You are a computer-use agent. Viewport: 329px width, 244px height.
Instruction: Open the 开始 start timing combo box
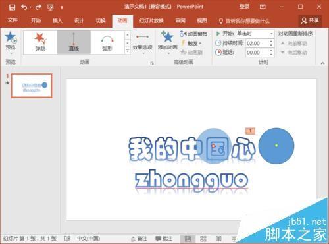[x=255, y=34]
